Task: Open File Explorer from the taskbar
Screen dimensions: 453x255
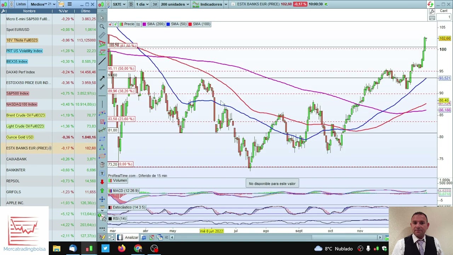Action: click(57, 249)
